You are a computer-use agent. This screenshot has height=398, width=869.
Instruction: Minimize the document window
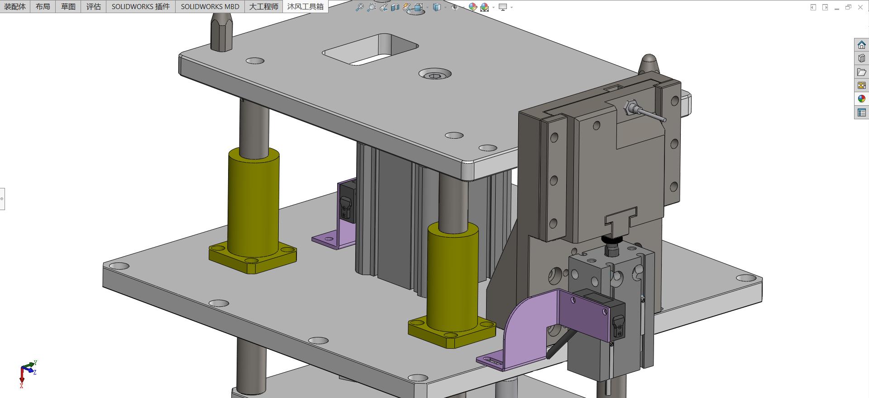pos(837,8)
